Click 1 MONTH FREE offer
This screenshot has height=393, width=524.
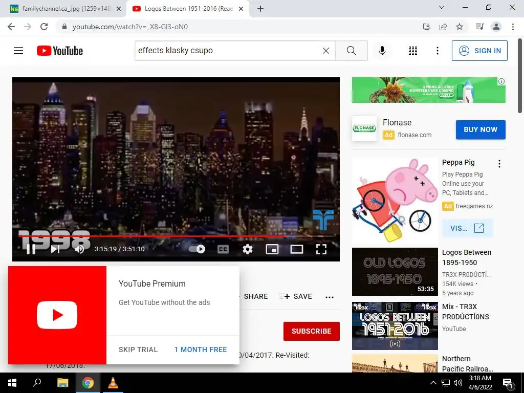coord(201,350)
